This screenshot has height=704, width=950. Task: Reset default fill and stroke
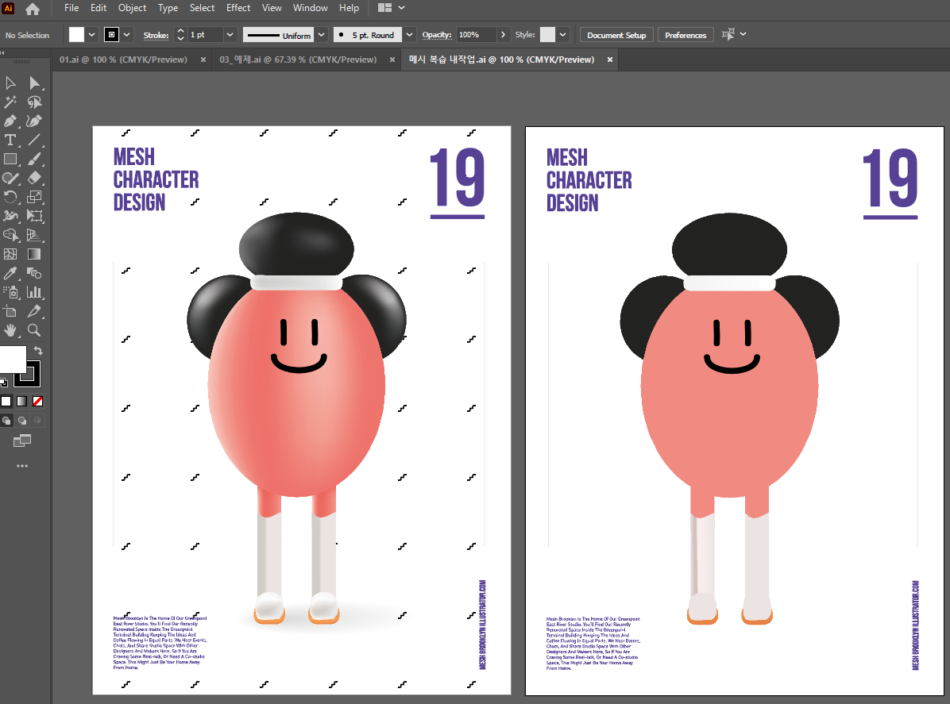point(3,381)
